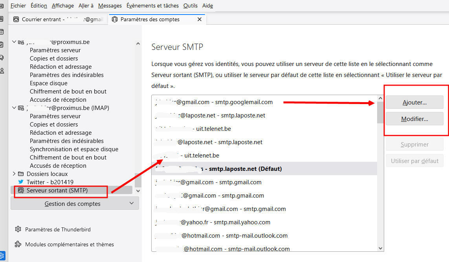Viewport: 449px width, 262px height.
Task: Open the Mail space icon in the left toolbar
Action: pos(2,6)
